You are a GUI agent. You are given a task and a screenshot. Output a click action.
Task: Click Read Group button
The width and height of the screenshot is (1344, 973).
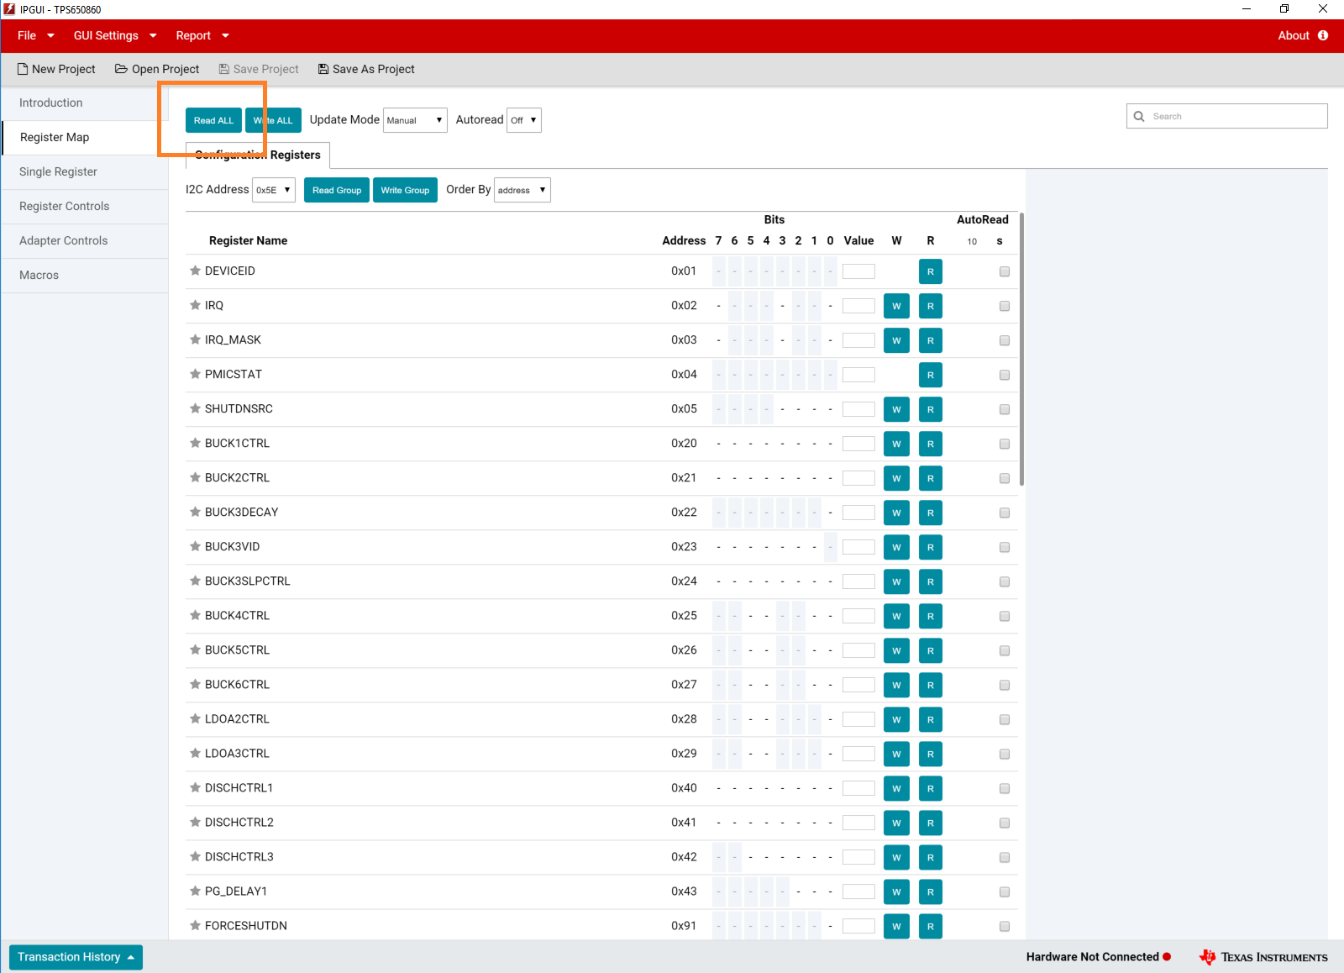(337, 190)
